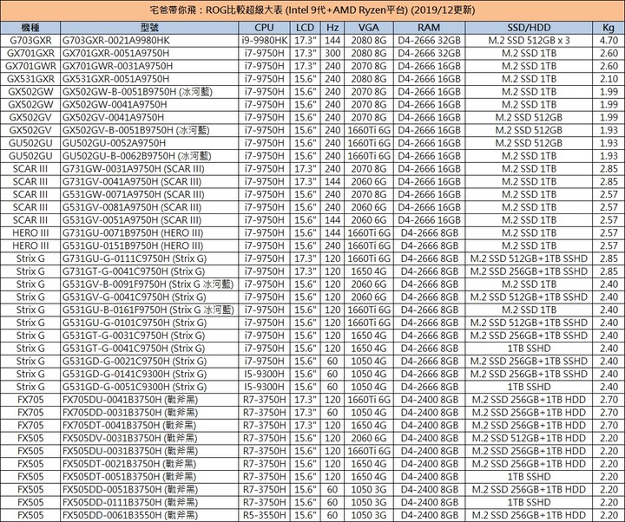Select model cell G531GU-G-0101C9750H (Strix G)

[x=149, y=323]
